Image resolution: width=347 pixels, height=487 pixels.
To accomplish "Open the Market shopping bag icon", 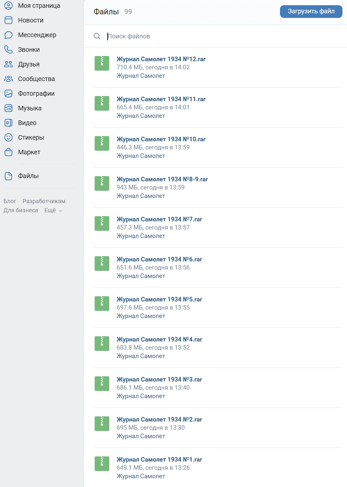I will 8,152.
